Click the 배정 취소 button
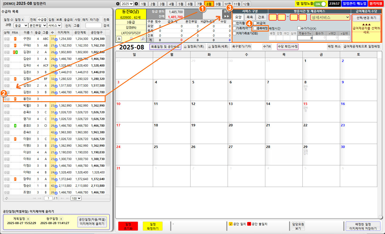This screenshot has height=234, width=385. point(334,46)
